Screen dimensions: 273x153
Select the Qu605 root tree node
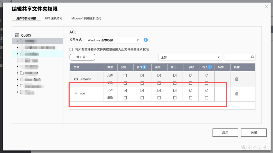pos(26,35)
